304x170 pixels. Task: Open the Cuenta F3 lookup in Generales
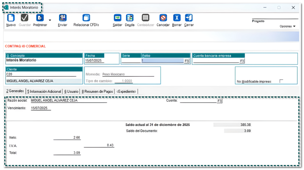pos(219,101)
